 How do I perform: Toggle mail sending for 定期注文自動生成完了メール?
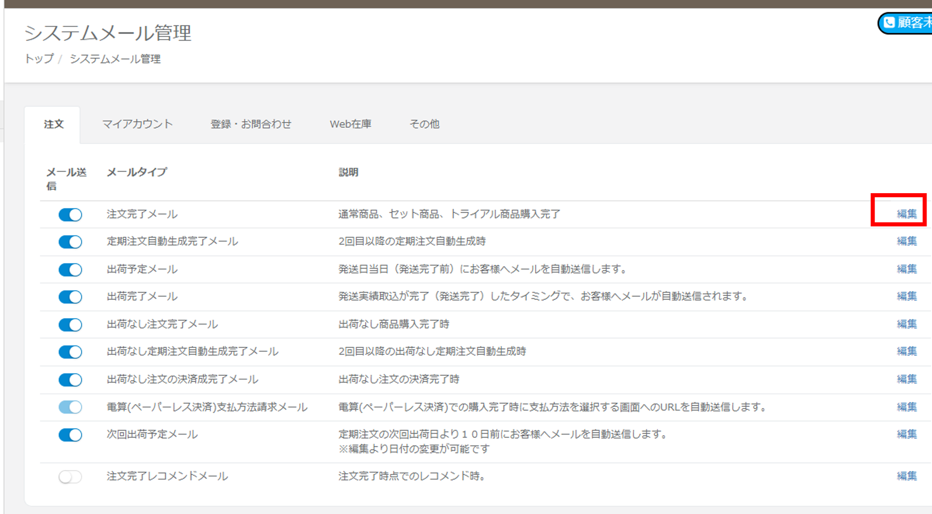tap(70, 242)
